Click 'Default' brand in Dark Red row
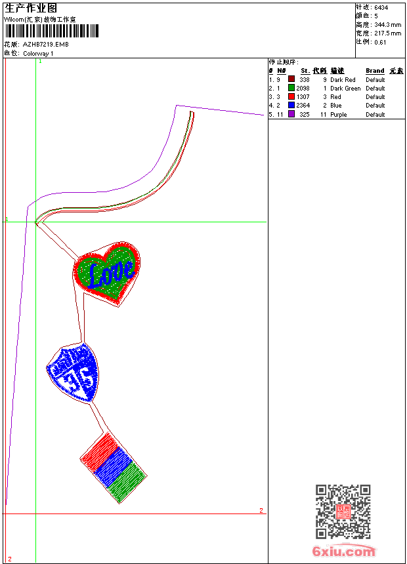407x564 pixels. pyautogui.click(x=375, y=80)
